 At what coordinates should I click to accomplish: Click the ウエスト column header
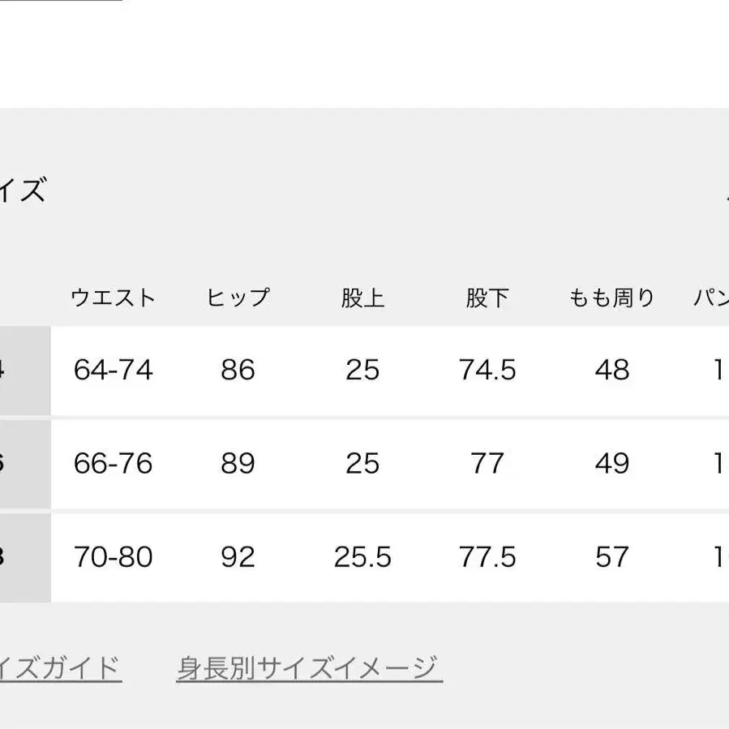tap(113, 298)
